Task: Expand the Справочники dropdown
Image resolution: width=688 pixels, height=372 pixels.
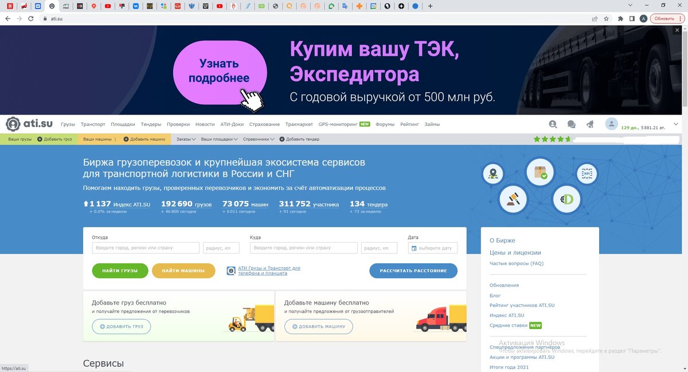Action: [259, 139]
